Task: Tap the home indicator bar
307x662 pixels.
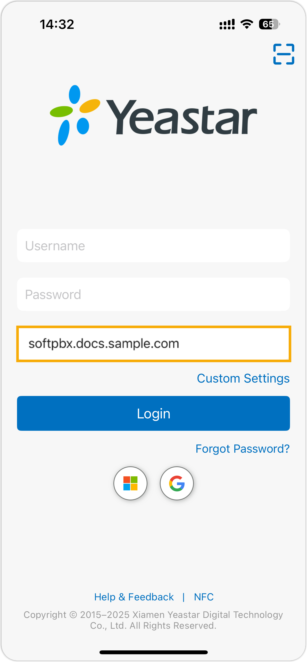Action: pos(154,652)
